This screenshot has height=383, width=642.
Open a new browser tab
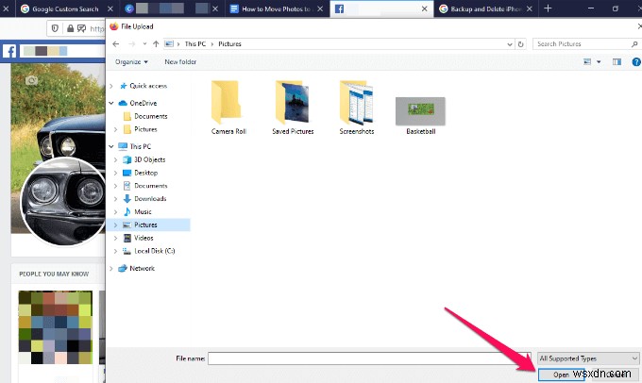[548, 8]
